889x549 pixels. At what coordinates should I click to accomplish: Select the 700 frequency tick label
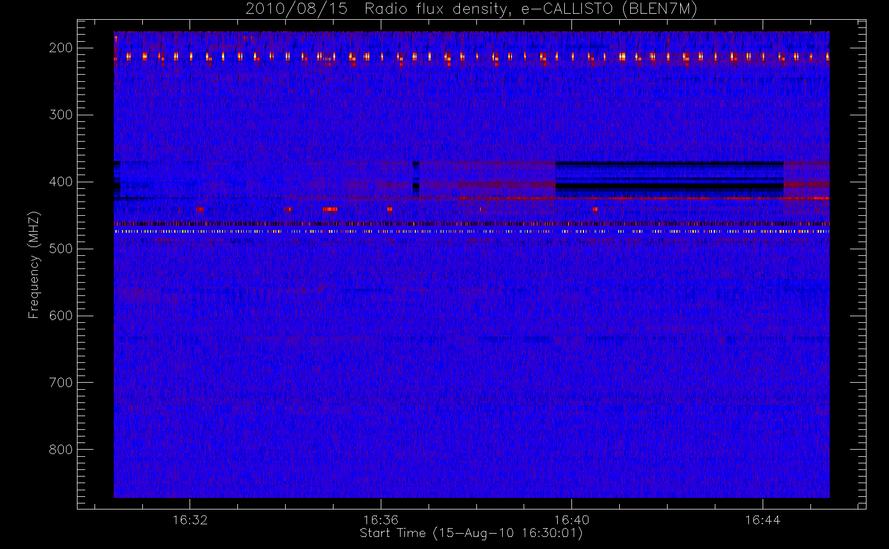pyautogui.click(x=61, y=383)
